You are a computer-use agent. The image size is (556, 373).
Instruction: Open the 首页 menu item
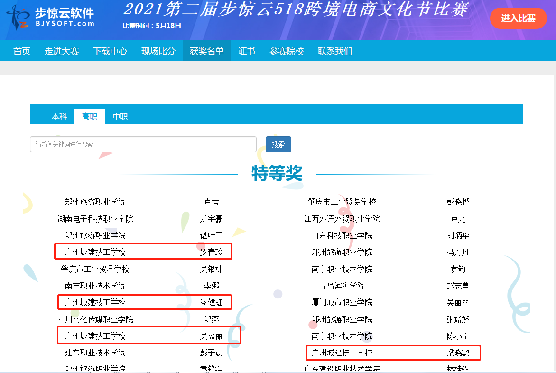tap(22, 51)
